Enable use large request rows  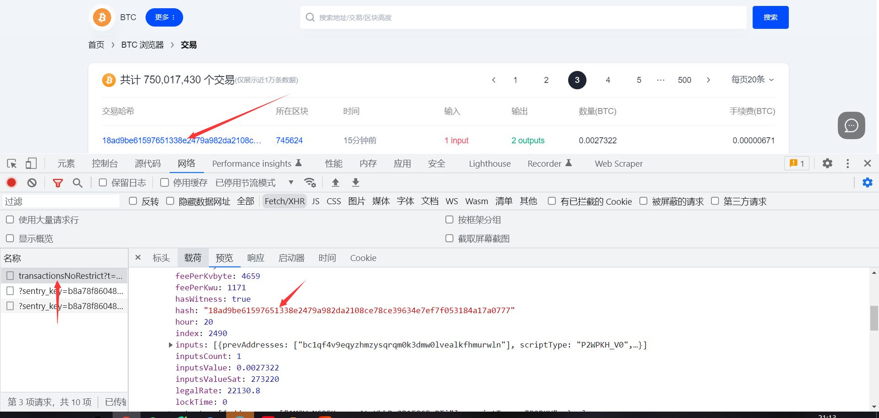pos(10,220)
